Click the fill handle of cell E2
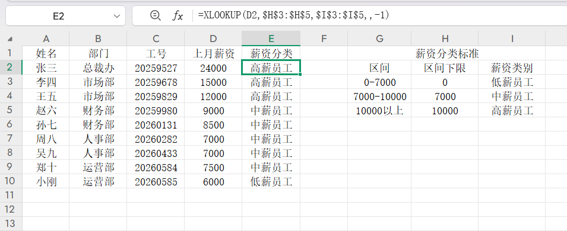Image resolution: width=567 pixels, height=231 pixels. click(300, 75)
